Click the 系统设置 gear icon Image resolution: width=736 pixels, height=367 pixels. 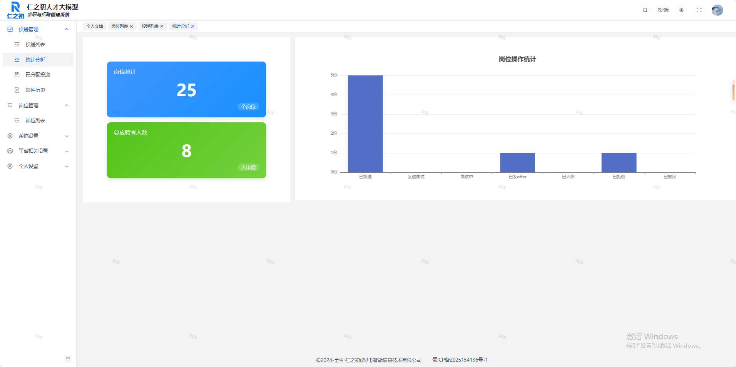click(x=10, y=136)
